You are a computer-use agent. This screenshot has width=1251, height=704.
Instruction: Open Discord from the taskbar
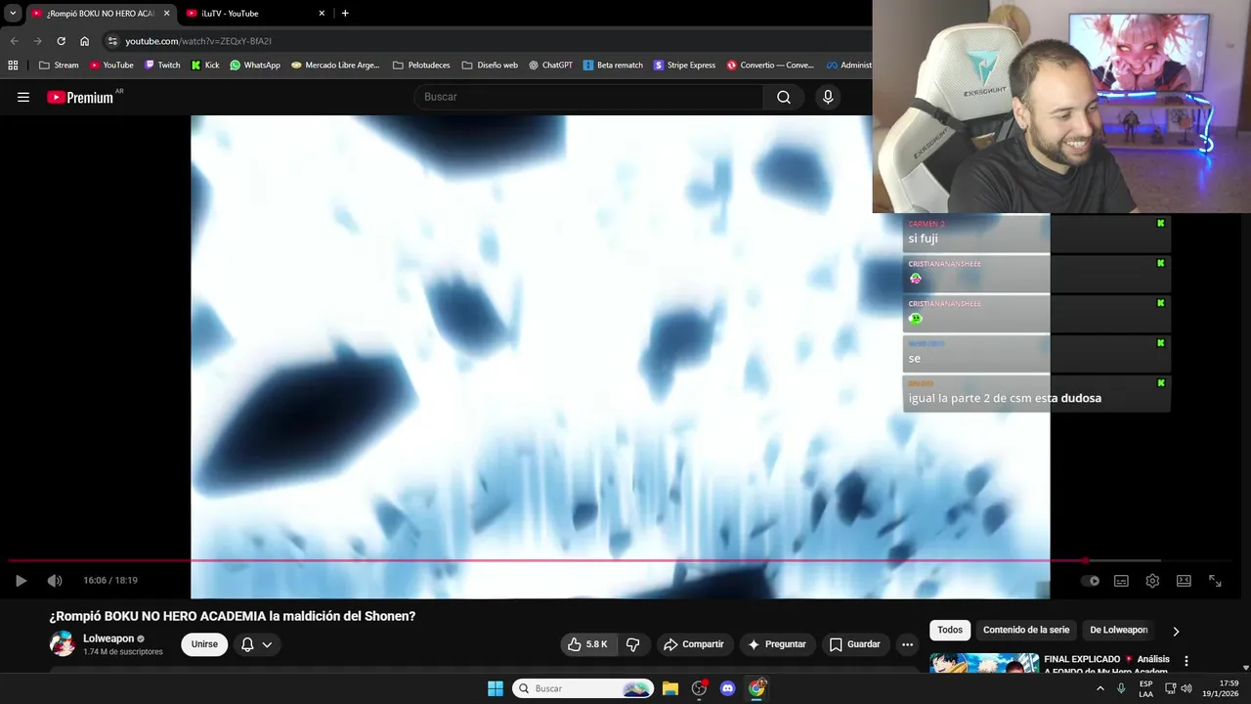727,688
